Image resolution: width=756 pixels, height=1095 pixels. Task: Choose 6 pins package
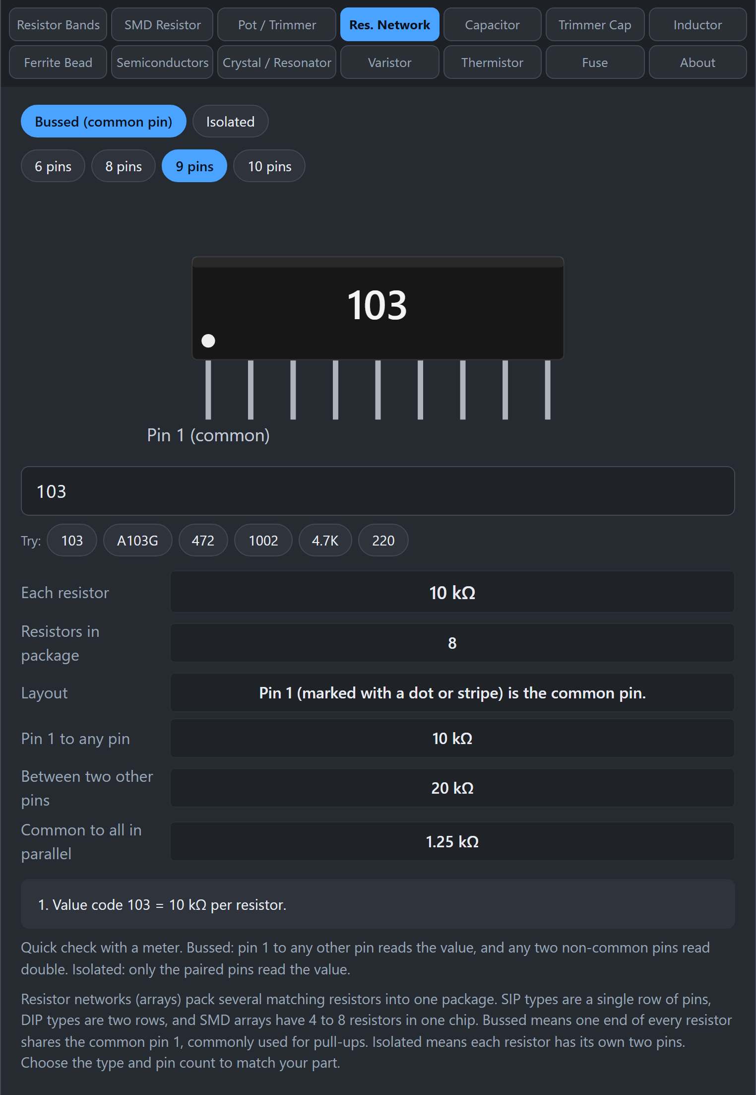(x=53, y=166)
